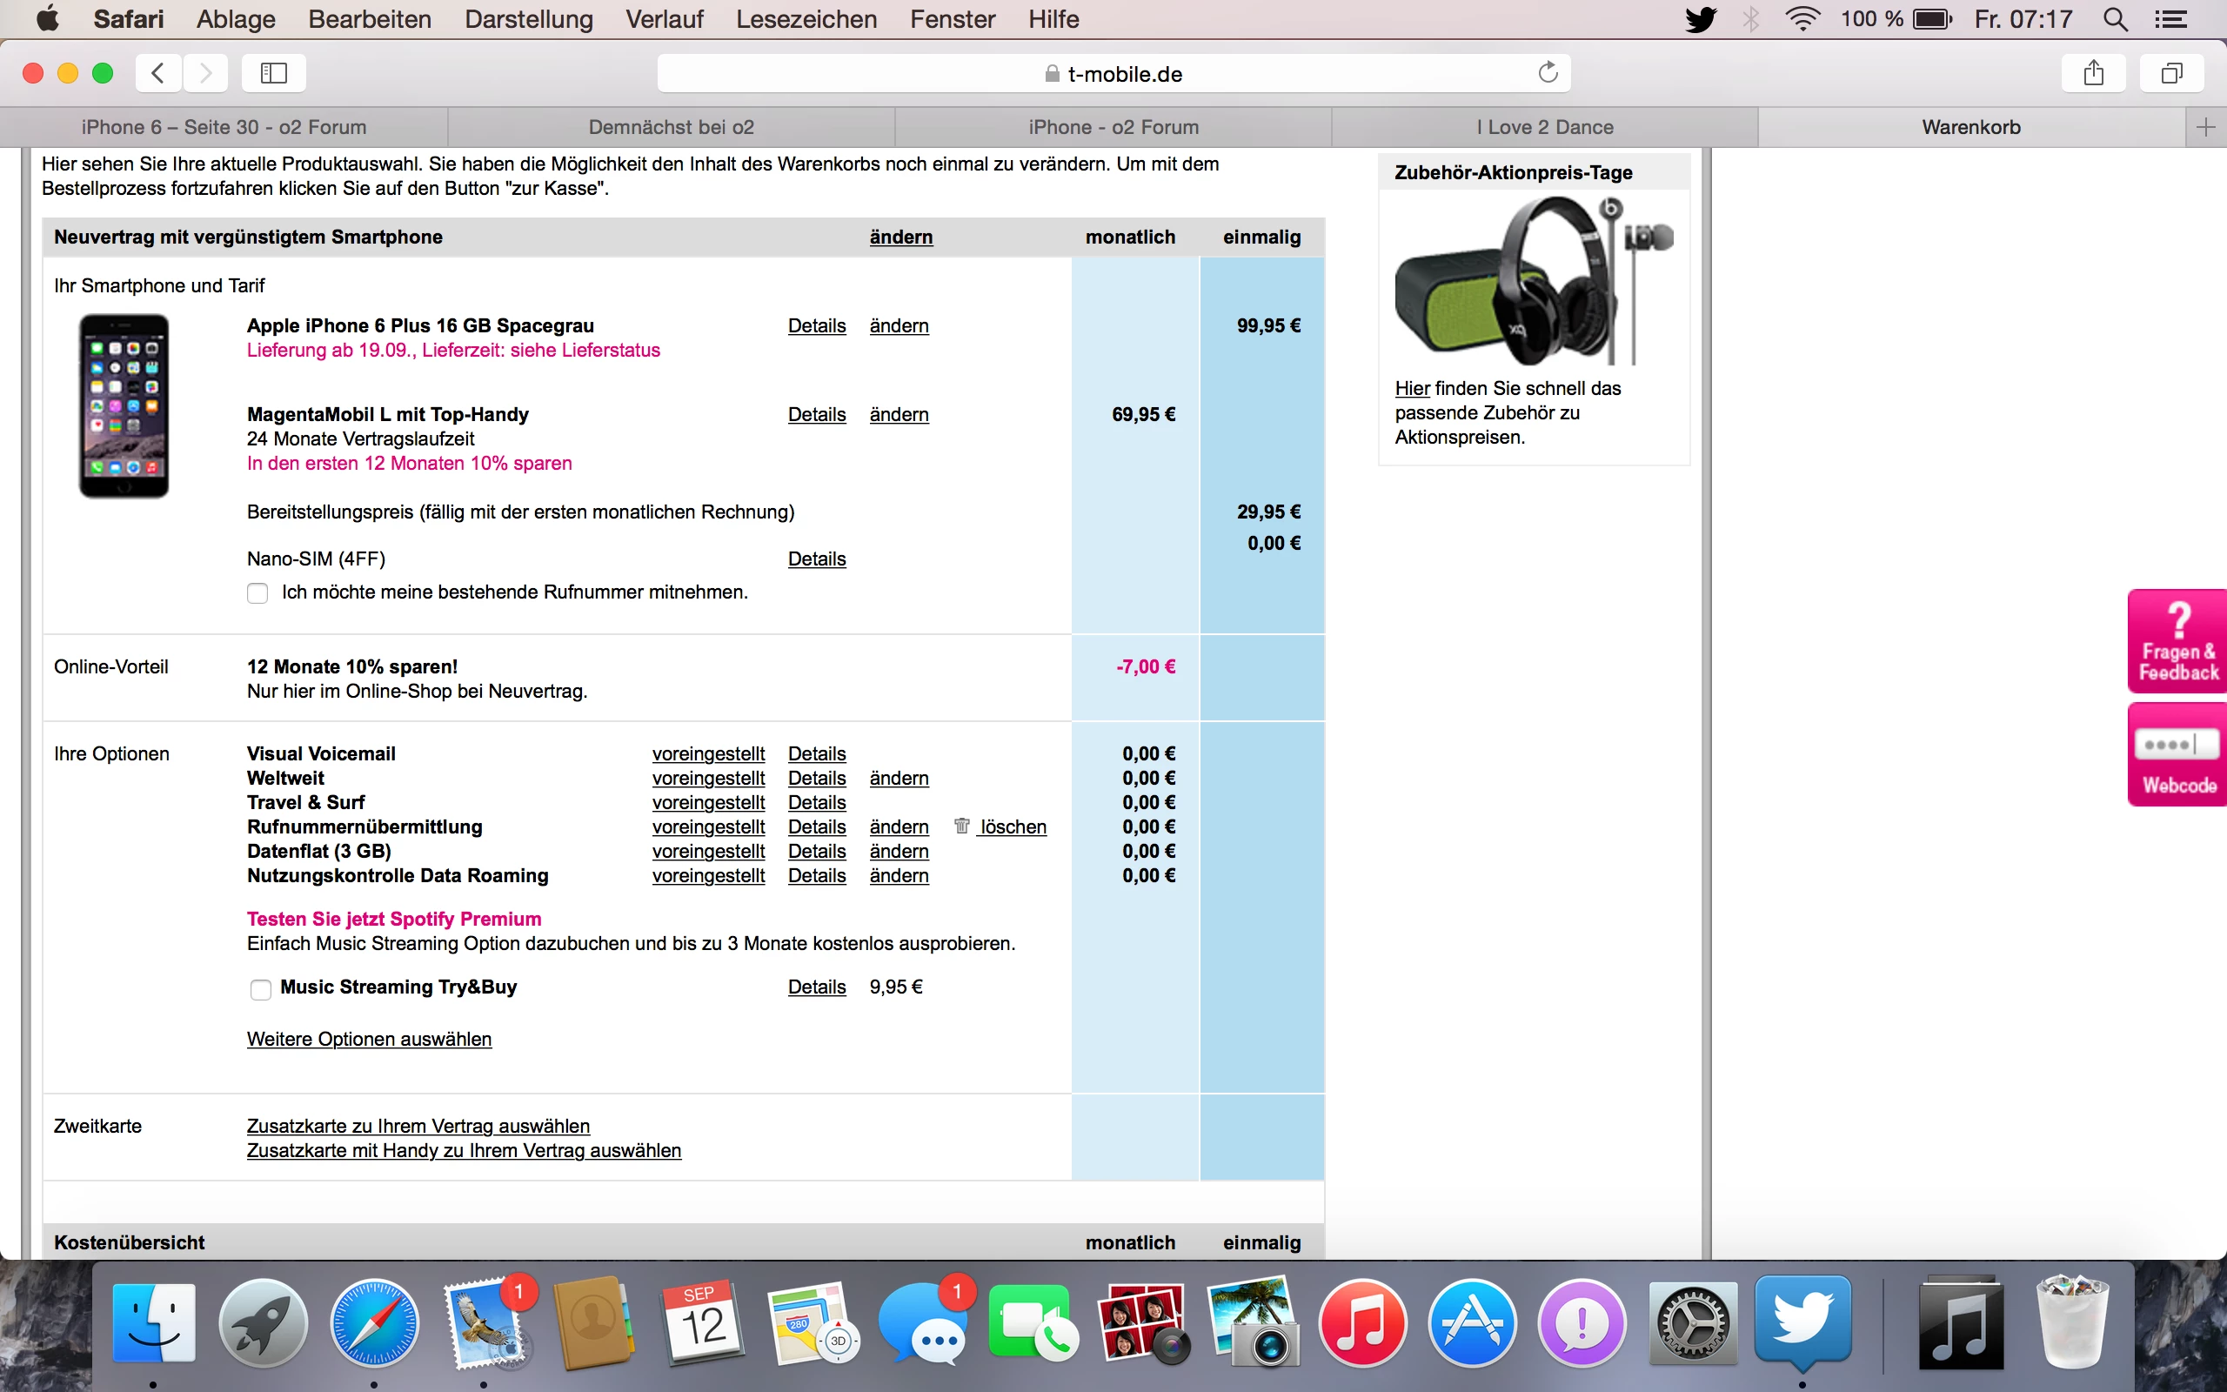This screenshot has height=1392, width=2227.
Task: Open the Lesezeichen menu
Action: [806, 19]
